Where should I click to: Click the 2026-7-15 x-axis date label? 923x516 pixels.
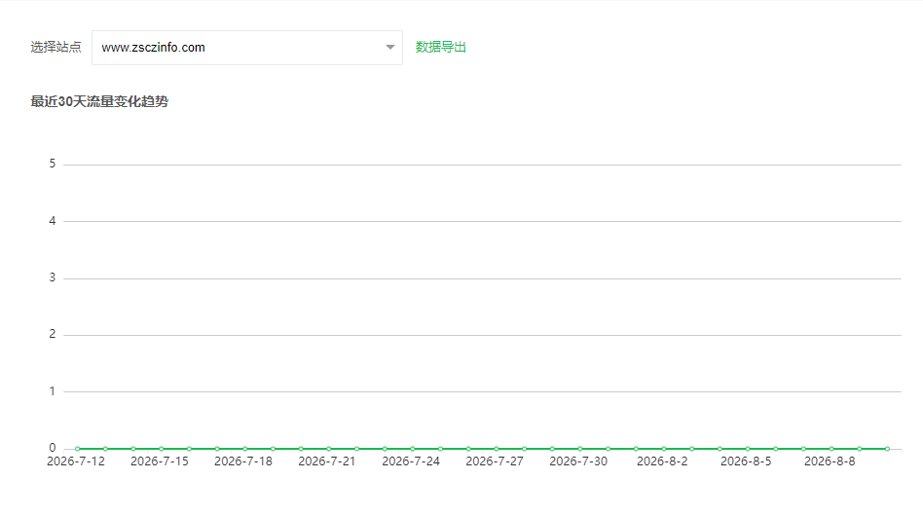160,461
